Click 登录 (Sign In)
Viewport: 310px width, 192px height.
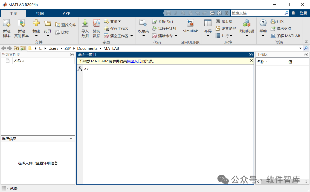coord(303,13)
